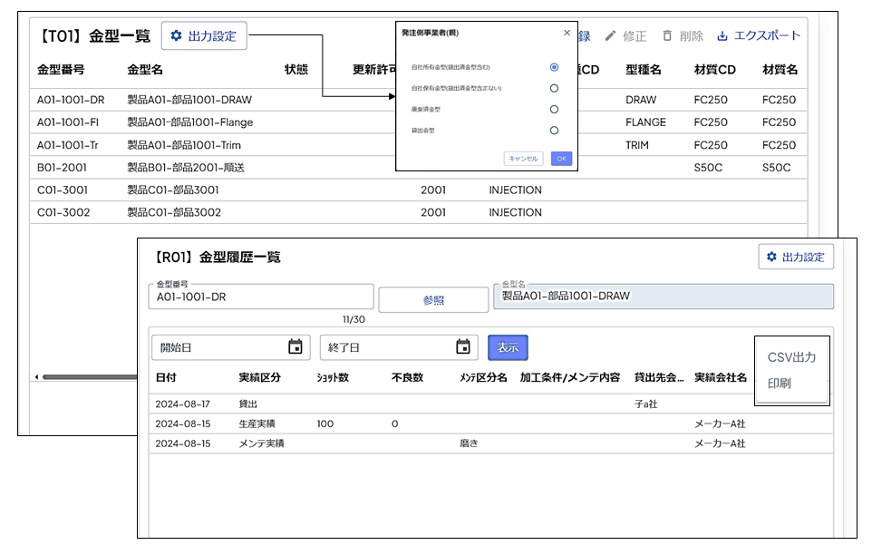Click the 型種名 column header

[x=644, y=70]
